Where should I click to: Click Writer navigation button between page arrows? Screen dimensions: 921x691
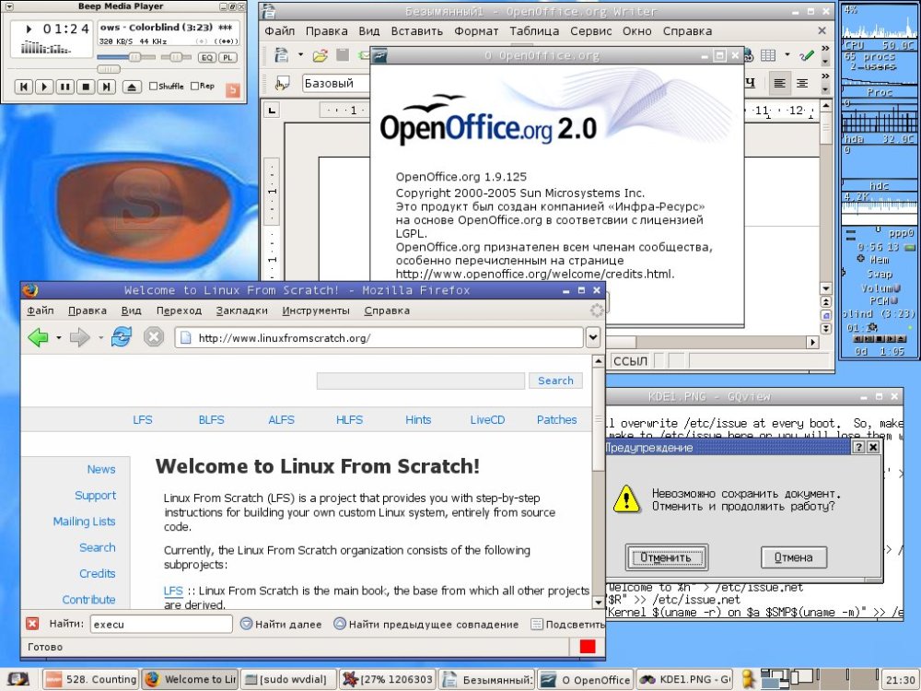pos(826,315)
